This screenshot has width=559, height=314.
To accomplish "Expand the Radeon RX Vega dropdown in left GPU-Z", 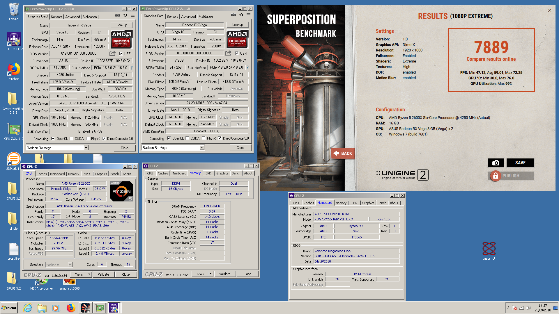I will click(x=86, y=148).
